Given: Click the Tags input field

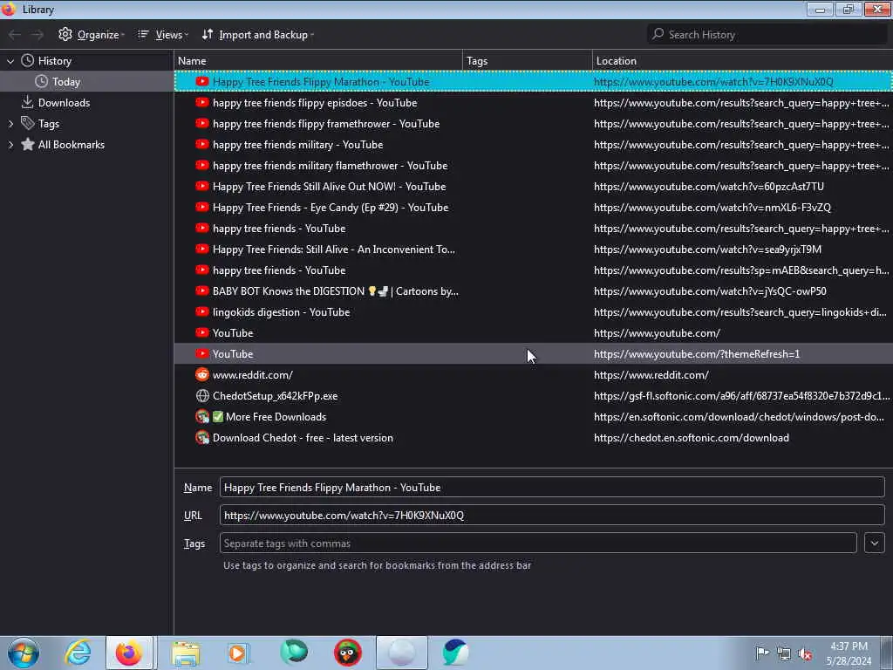Looking at the screenshot, I should point(538,543).
